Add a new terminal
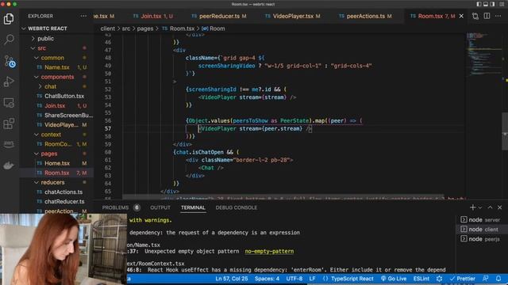The width and height of the screenshot is (508, 285). click(x=473, y=207)
